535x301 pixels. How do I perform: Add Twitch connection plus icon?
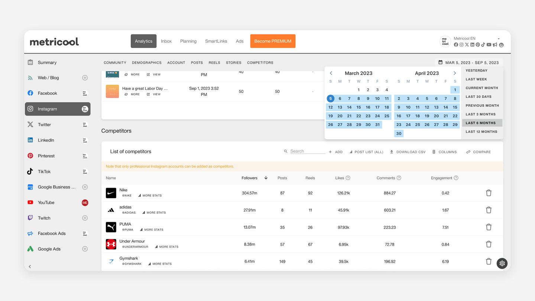(x=85, y=218)
